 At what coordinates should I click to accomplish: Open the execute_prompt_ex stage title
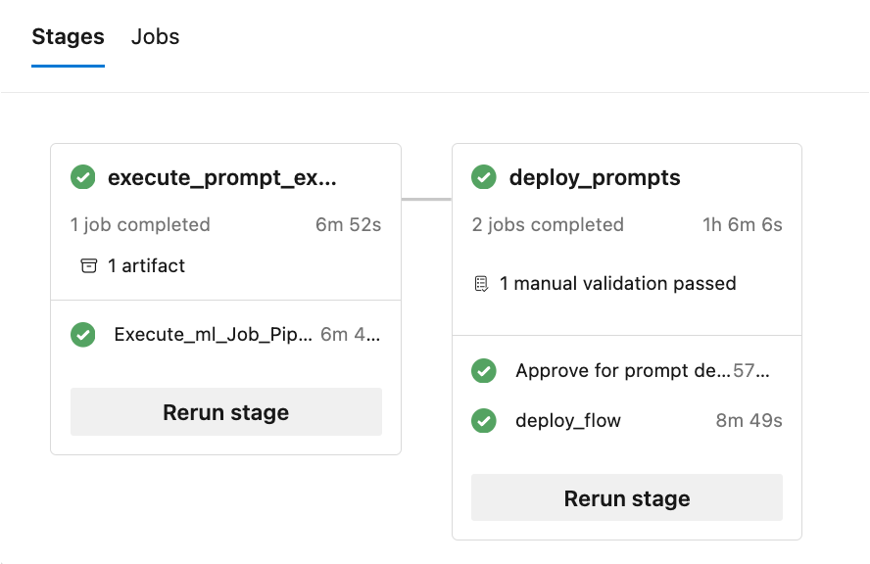[x=221, y=178]
